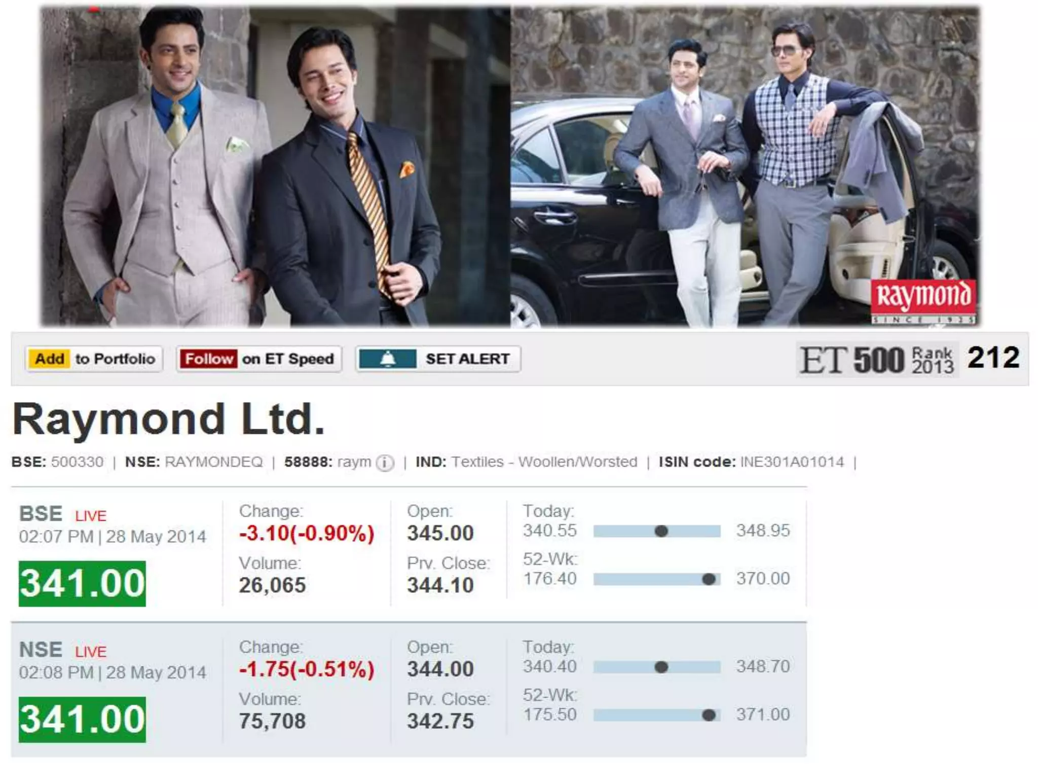Image resolution: width=1038 pixels, height=779 pixels.
Task: Click the bell icon for Set Alert
Action: coord(388,359)
